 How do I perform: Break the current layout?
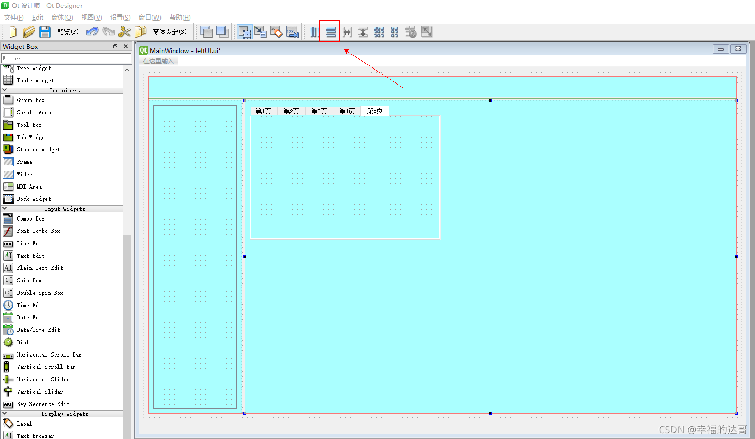[x=411, y=32]
